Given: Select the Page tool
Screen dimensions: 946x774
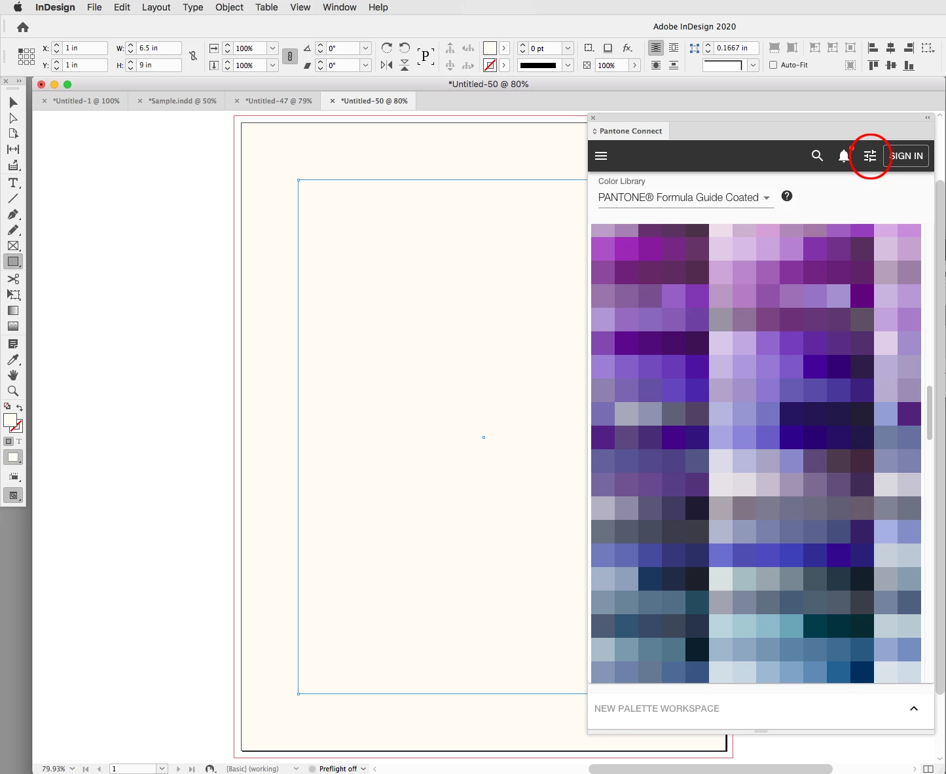Looking at the screenshot, I should (13, 134).
